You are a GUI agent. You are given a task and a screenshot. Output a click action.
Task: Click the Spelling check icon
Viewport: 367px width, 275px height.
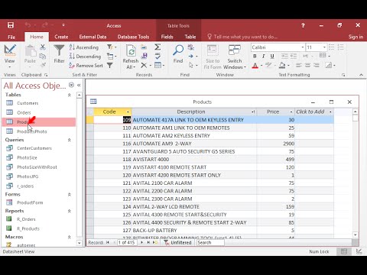coord(158,56)
